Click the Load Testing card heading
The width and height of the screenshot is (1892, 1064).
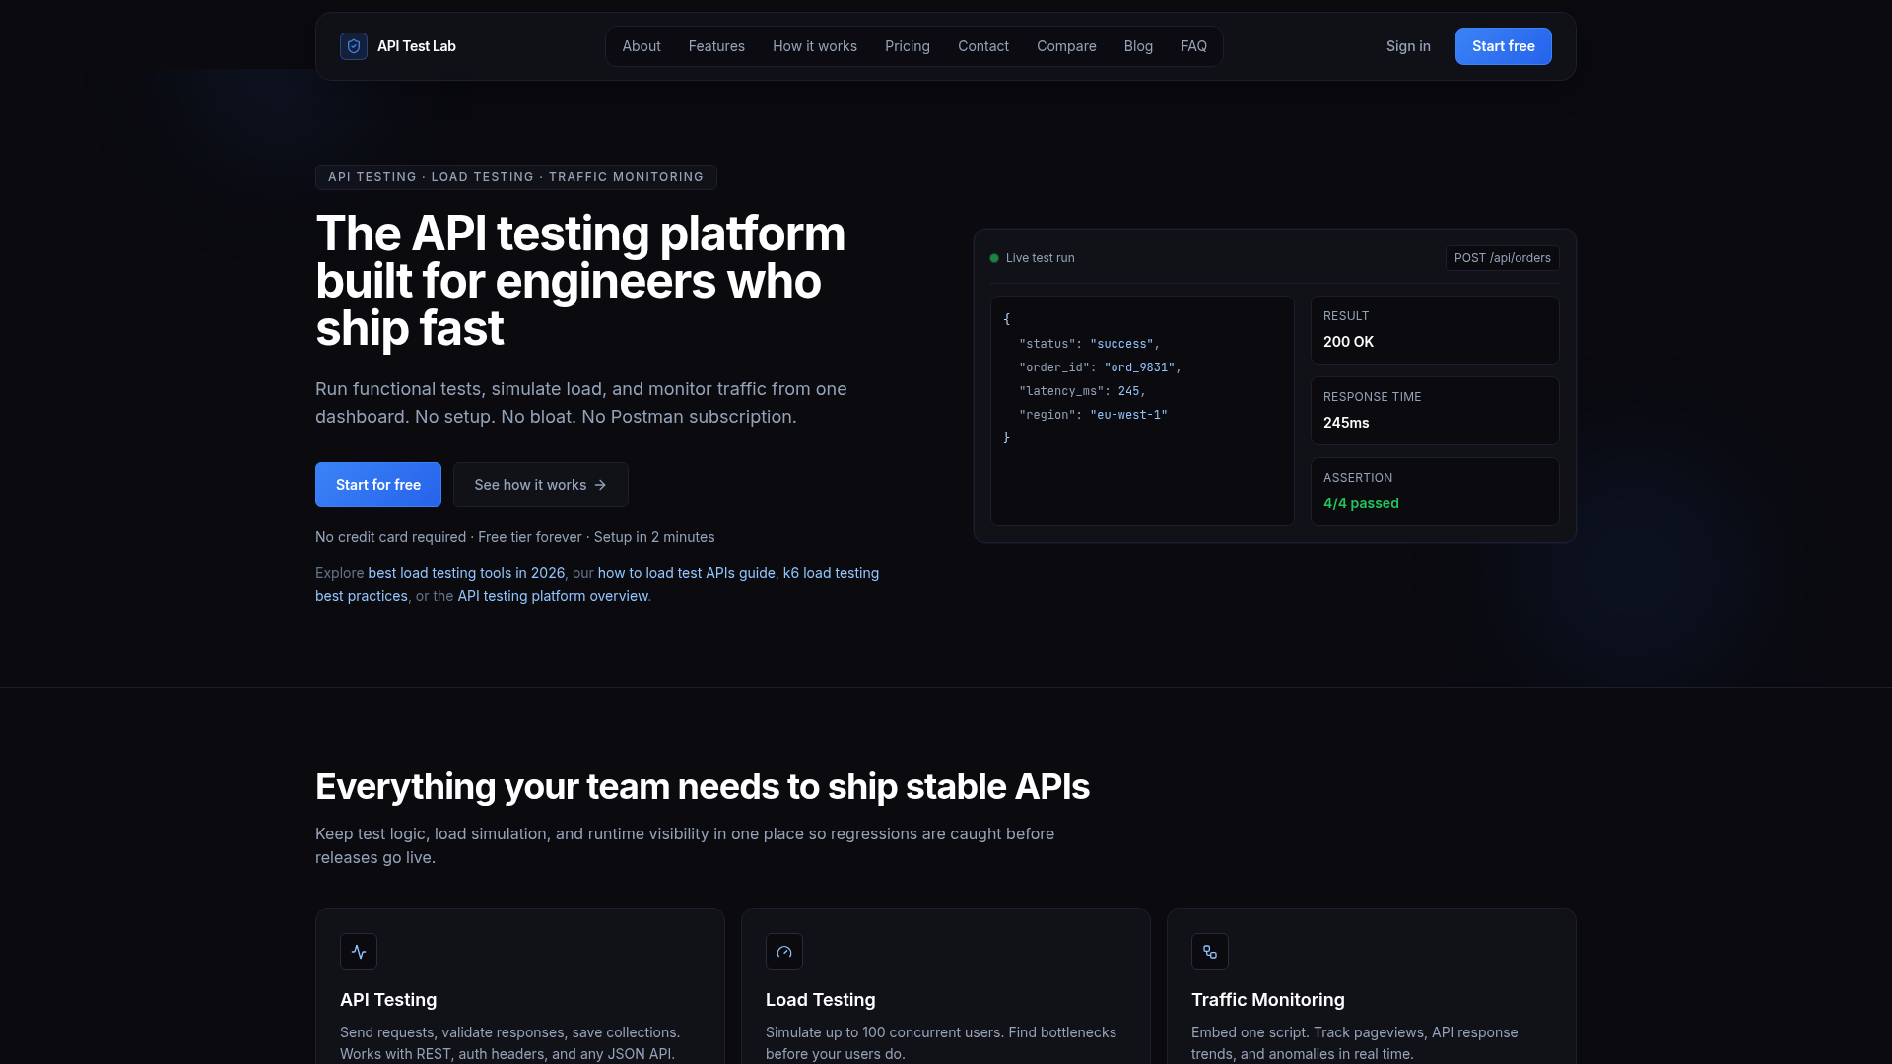(820, 1000)
